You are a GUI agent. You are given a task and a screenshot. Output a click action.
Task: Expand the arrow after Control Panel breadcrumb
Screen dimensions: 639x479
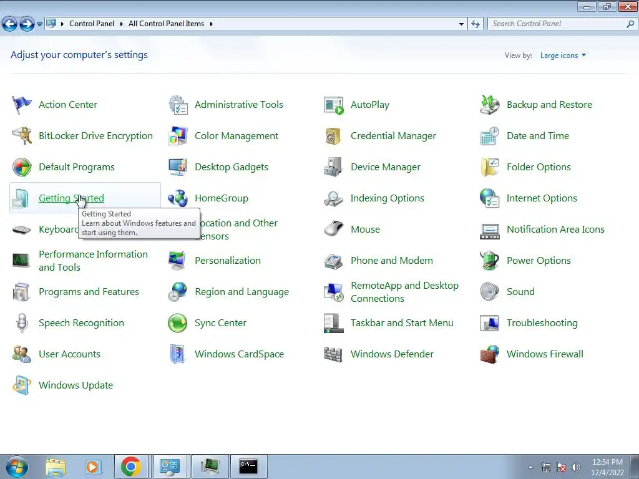[x=122, y=24]
